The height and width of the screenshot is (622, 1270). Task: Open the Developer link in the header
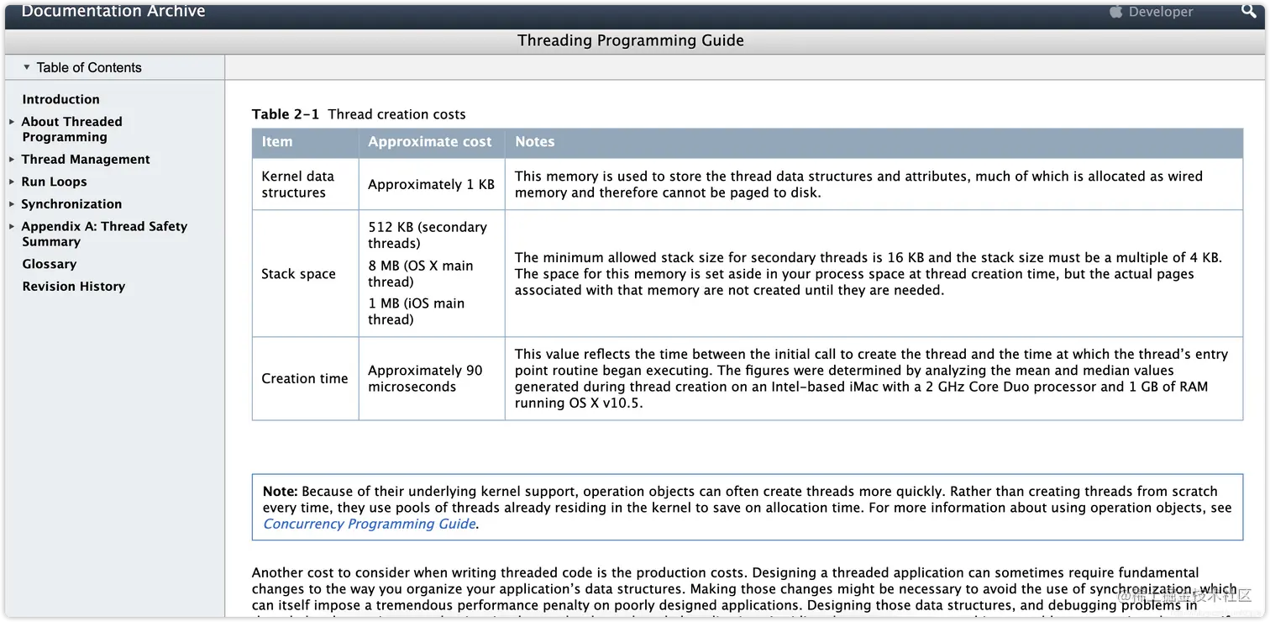click(1161, 11)
